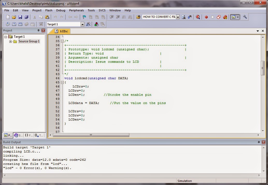Open the Flash menu
Screen dimensions: 268x185
point(49,10)
